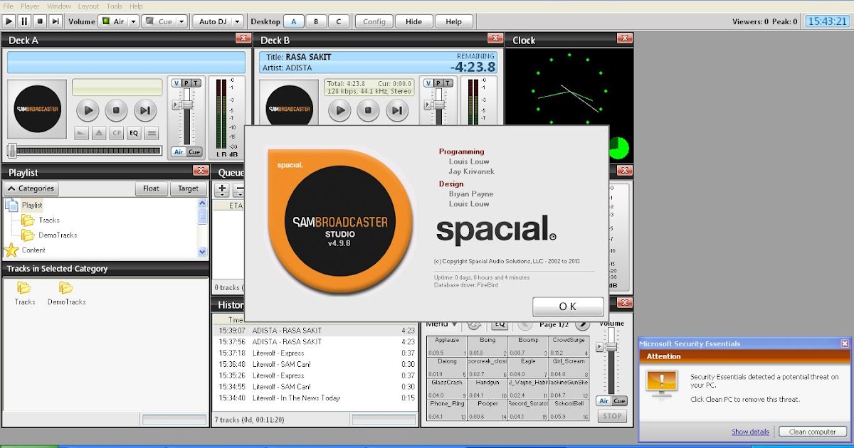Switch to Desktop B
Image resolution: width=854 pixels, height=448 pixels.
pyautogui.click(x=317, y=21)
